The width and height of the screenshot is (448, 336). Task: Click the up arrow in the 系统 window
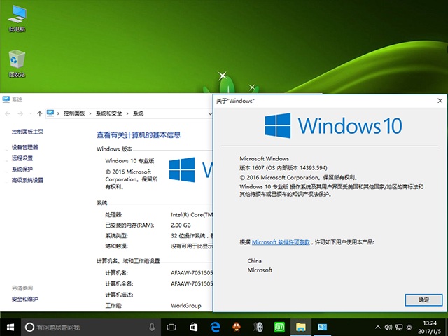(x=40, y=113)
